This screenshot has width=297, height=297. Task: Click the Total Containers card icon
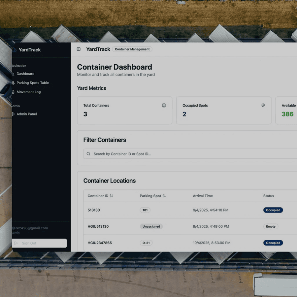164,105
